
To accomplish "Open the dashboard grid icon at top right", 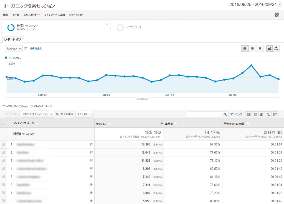I will coord(277,15).
